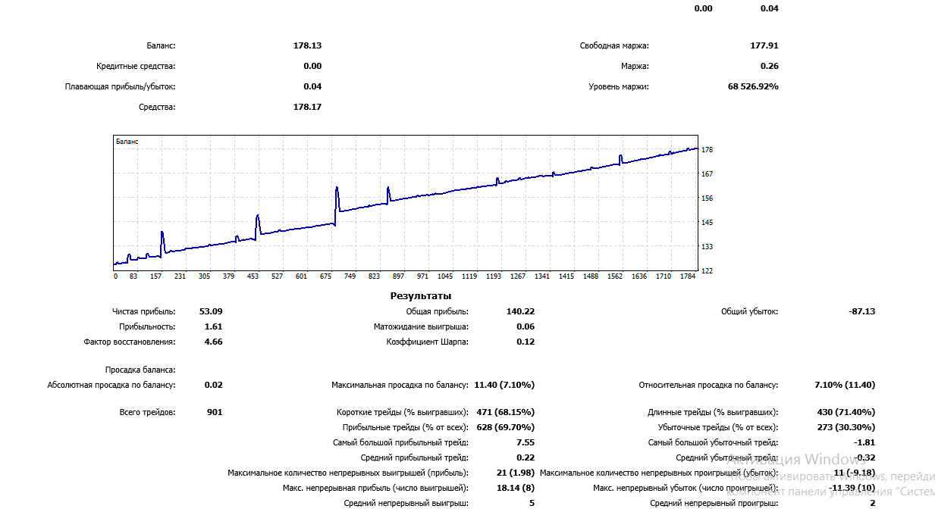Select average profitable trade value 0.22
Image resolution: width=935 pixels, height=509 pixels.
click(526, 457)
